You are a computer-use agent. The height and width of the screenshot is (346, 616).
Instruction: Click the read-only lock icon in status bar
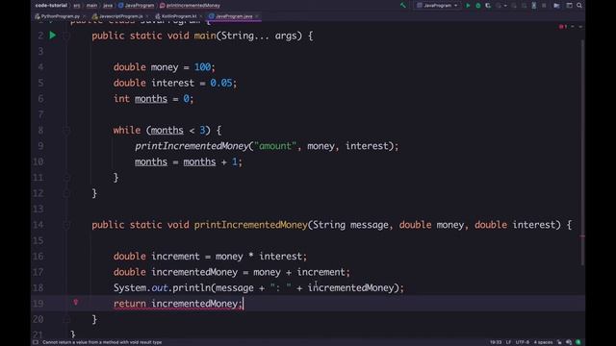[x=559, y=342]
